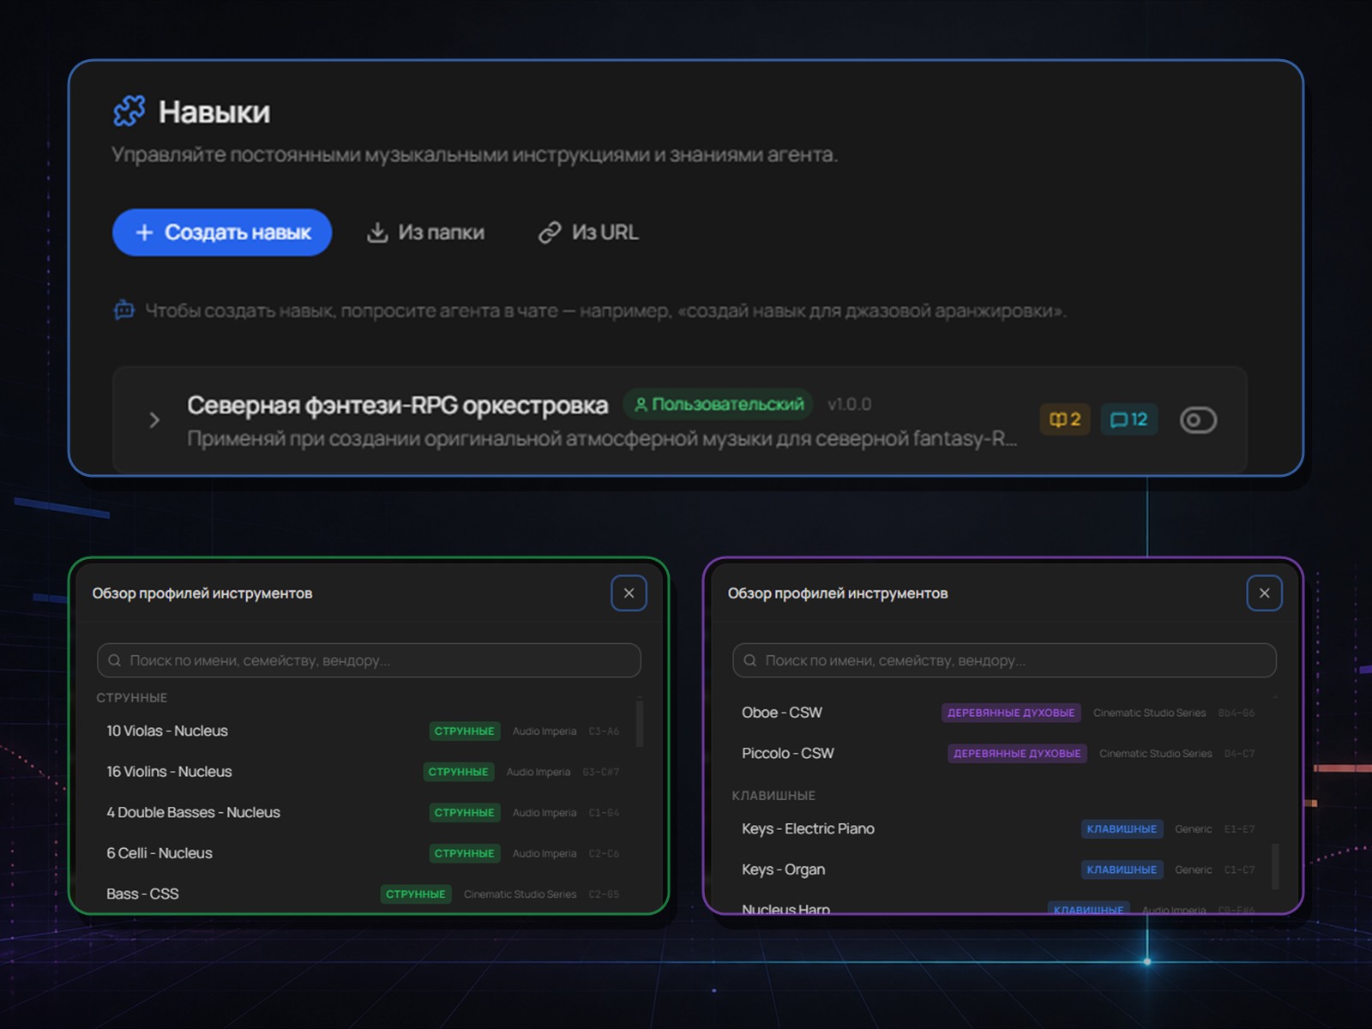Screen dimensions: 1372x1029
Task: Click the Создать навык button
Action: 222,232
